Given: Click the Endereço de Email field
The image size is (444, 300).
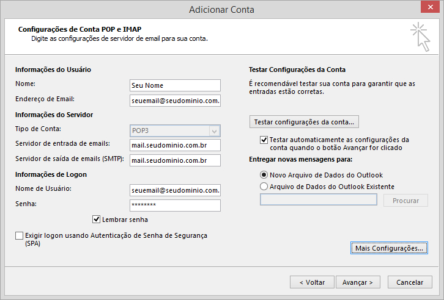Looking at the screenshot, I should click(x=175, y=101).
